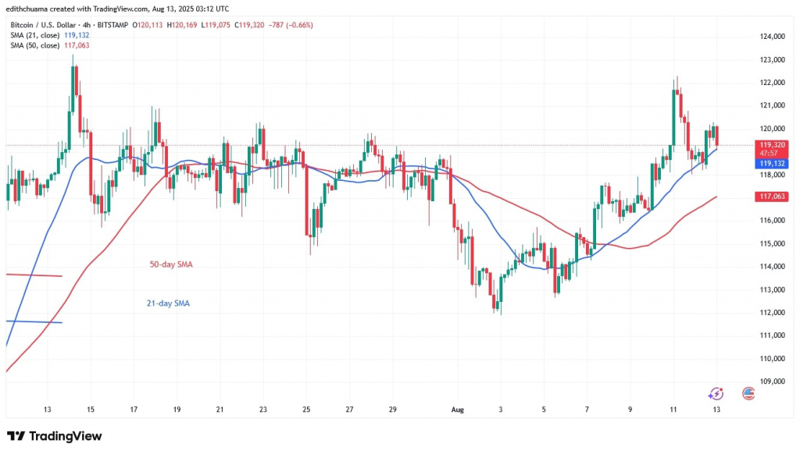
Task: Click the TradingView logo at bottom left
Action: click(55, 436)
